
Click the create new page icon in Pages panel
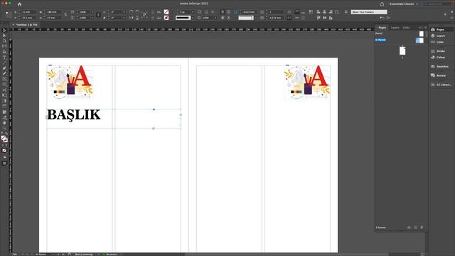pos(415,228)
